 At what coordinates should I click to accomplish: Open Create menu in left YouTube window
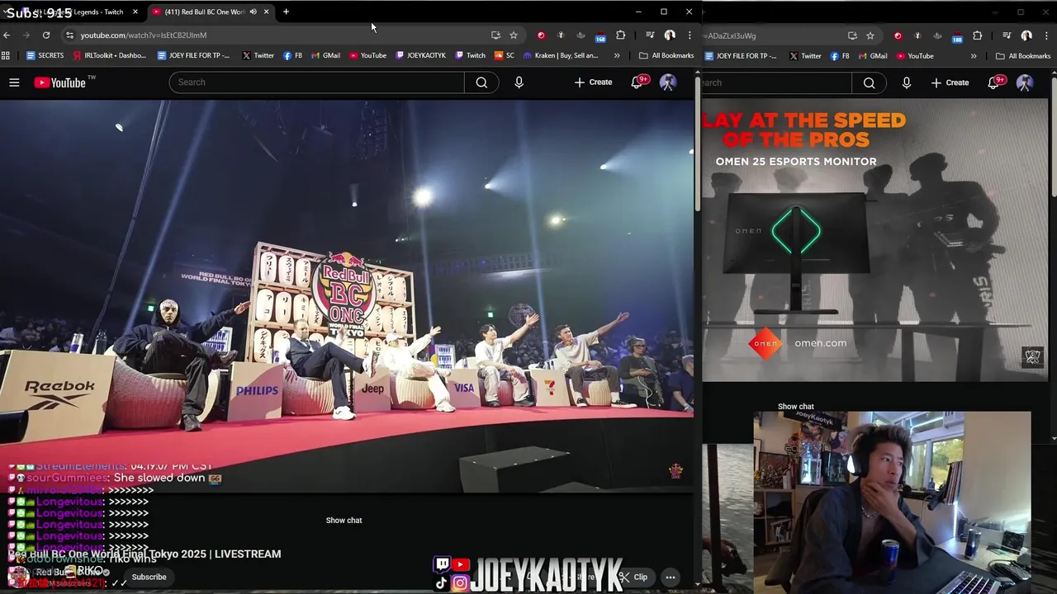[x=593, y=82]
